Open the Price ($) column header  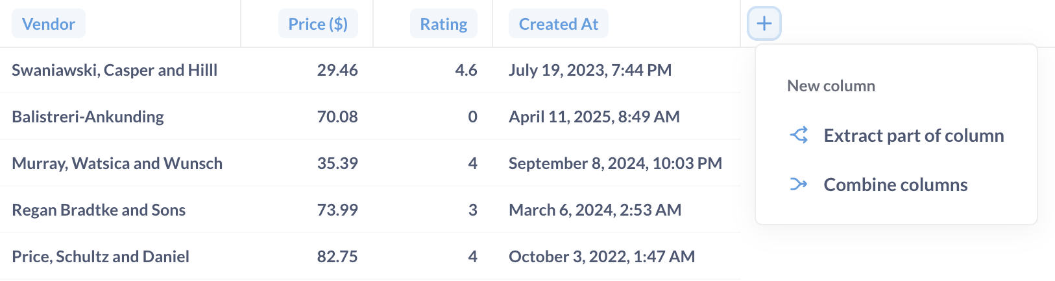pos(318,24)
